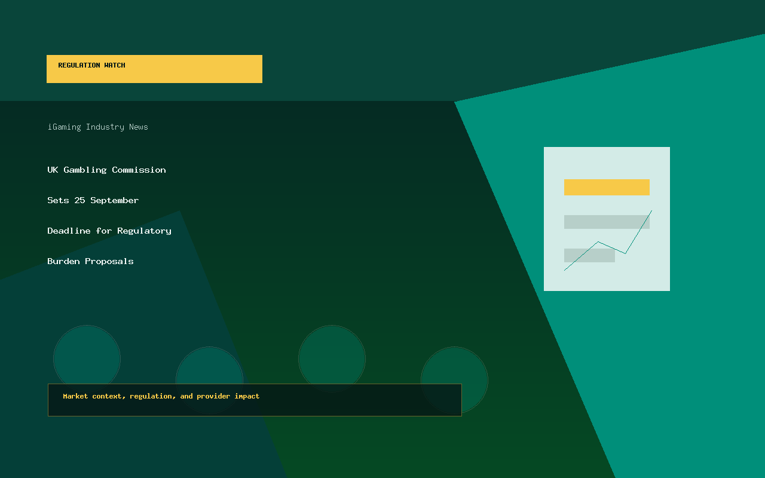Select the headline line "UK Gambling Commission"
The width and height of the screenshot is (765, 478).
(107, 170)
